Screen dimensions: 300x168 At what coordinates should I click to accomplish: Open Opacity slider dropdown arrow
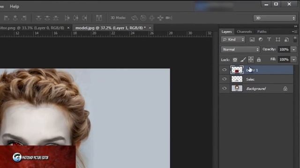click(294, 49)
